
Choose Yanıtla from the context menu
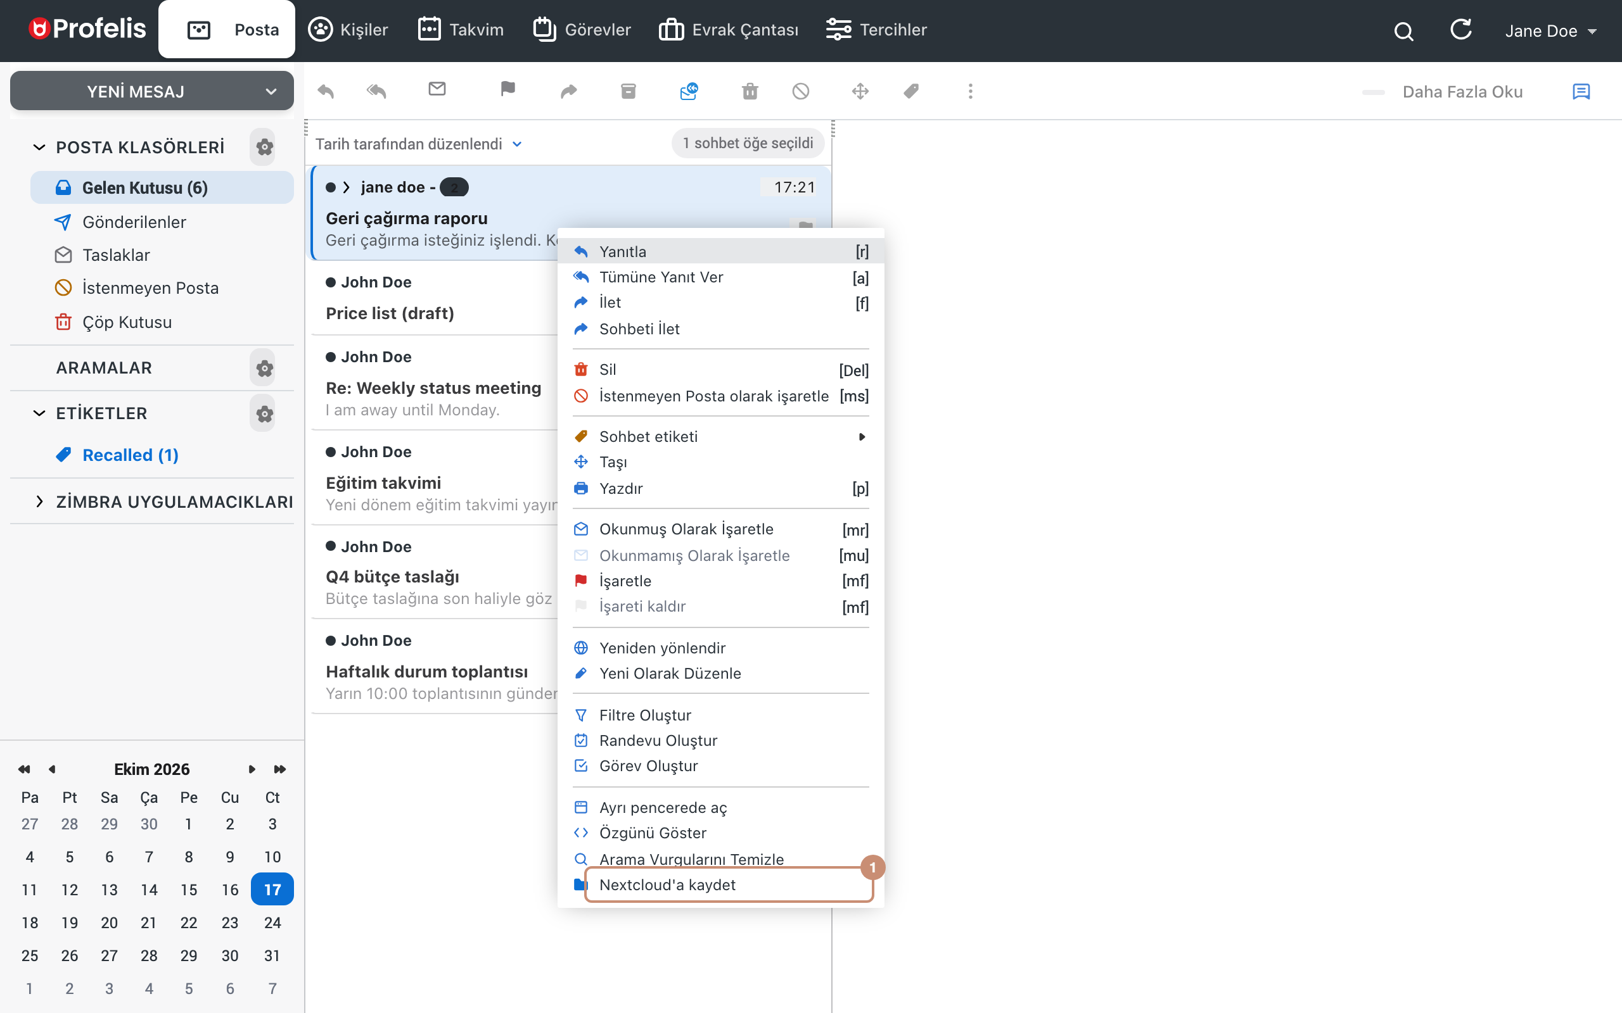pyautogui.click(x=720, y=251)
